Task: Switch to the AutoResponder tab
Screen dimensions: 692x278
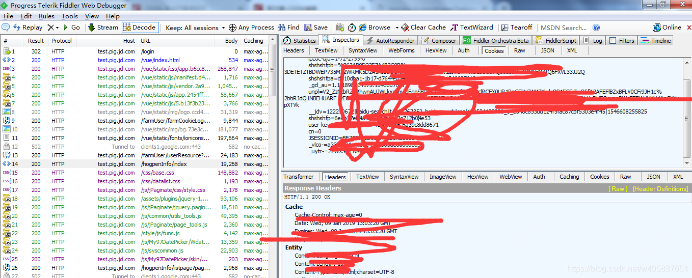Action: 390,41
